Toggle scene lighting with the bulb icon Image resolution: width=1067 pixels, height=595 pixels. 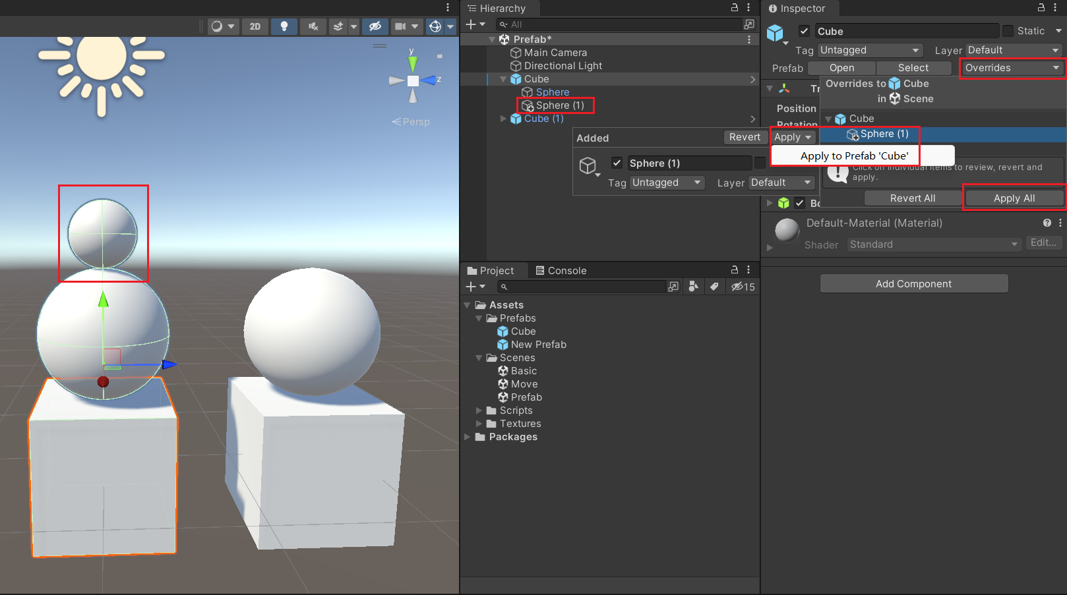click(x=284, y=26)
